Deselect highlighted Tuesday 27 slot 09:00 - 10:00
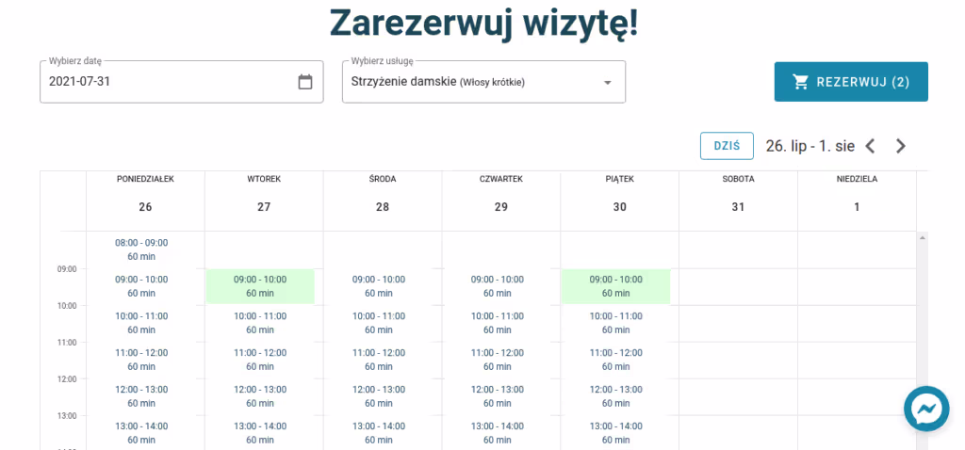Viewport: 965px width, 450px height. pos(260,286)
